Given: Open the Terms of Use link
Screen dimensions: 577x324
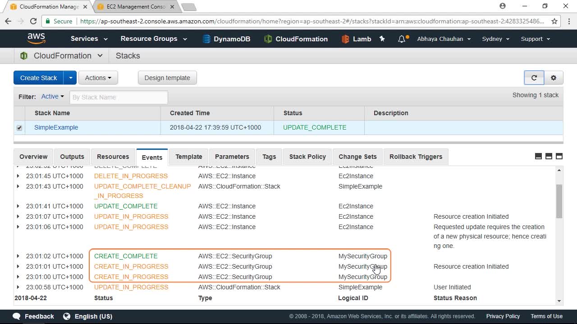Looking at the screenshot, I should (547, 316).
